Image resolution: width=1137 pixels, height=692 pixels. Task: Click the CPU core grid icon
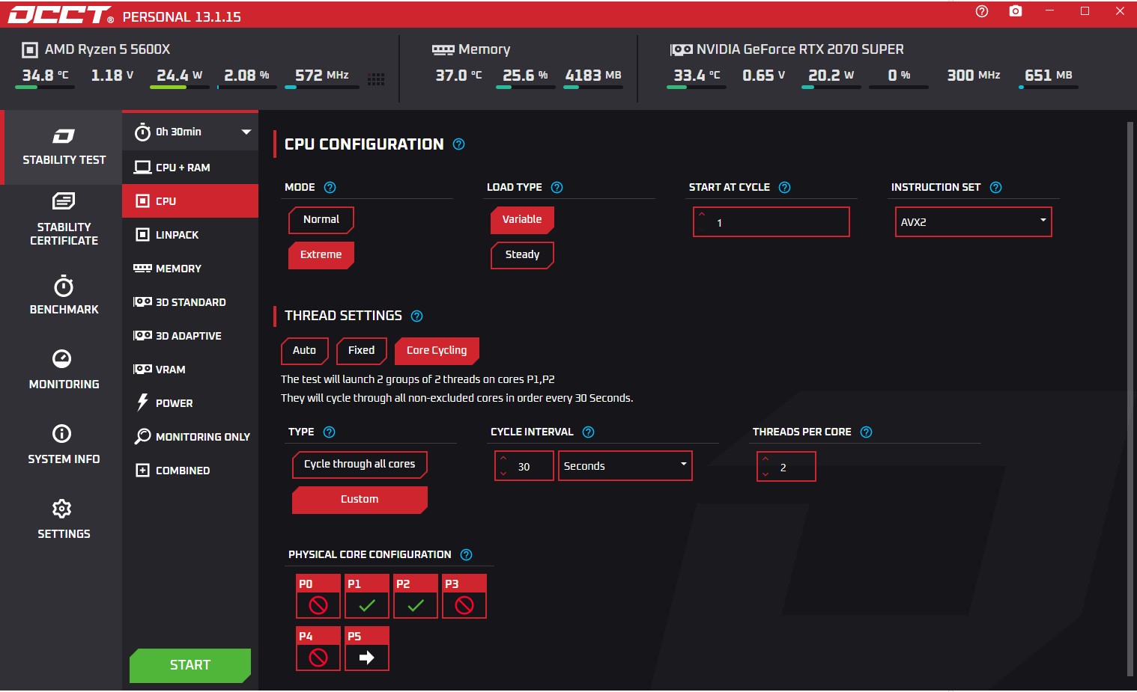point(376,79)
